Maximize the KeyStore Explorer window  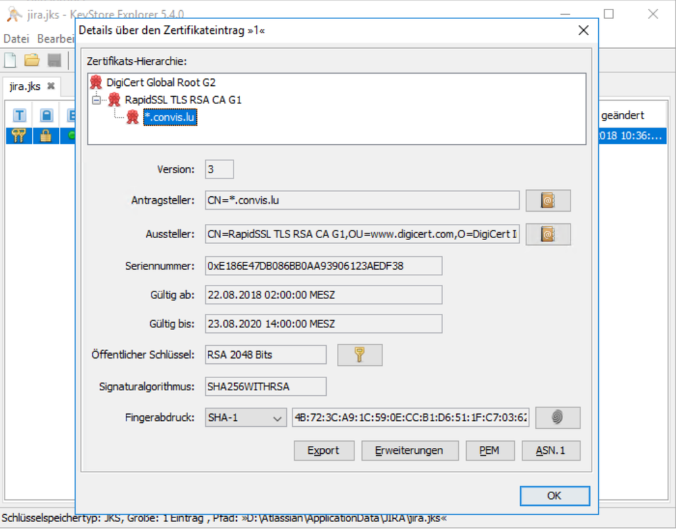[x=609, y=14]
